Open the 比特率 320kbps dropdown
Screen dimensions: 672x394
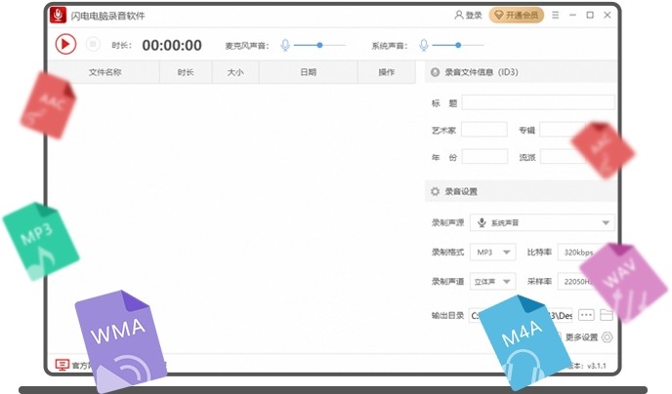(578, 252)
